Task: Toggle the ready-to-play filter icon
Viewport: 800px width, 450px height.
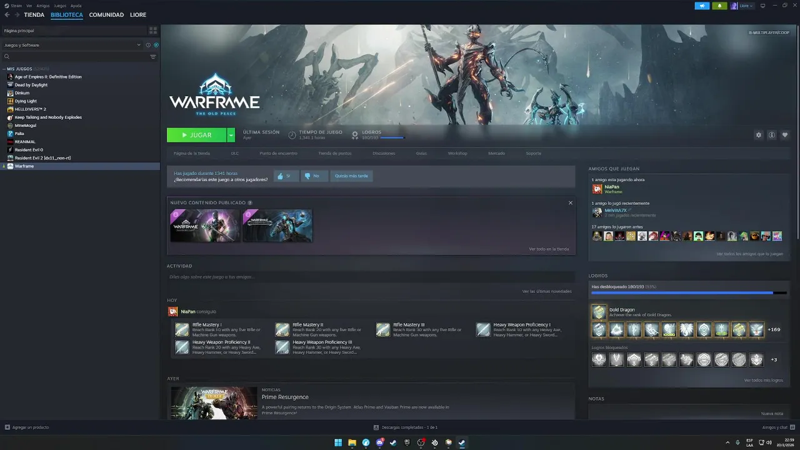Action: (156, 45)
